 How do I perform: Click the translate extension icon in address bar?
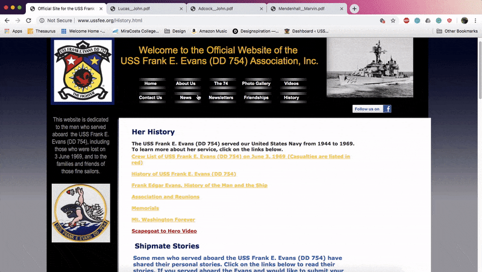click(x=383, y=21)
